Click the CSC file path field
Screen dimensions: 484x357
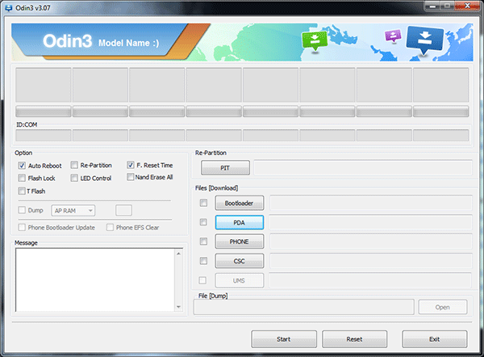click(x=371, y=261)
